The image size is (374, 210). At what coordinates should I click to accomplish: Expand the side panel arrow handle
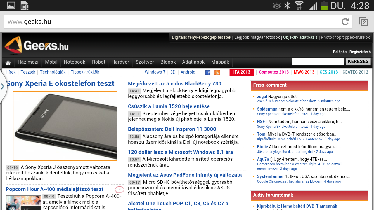pos(3,86)
